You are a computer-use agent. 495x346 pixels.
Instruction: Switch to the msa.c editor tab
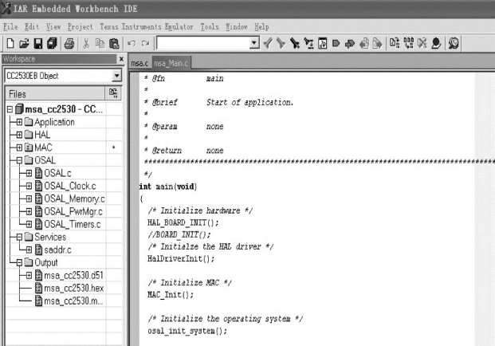[x=139, y=62]
